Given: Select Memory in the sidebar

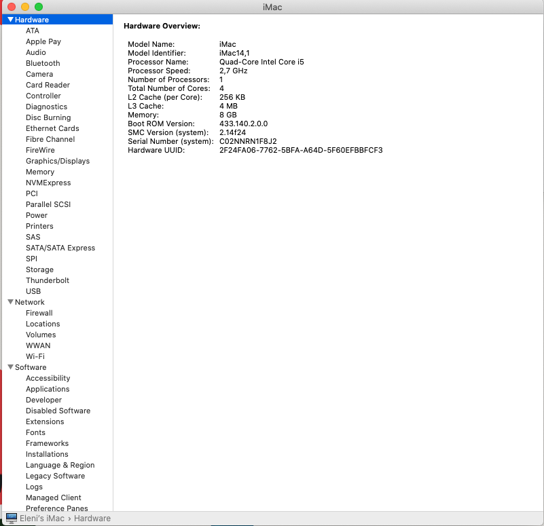Looking at the screenshot, I should (40, 172).
